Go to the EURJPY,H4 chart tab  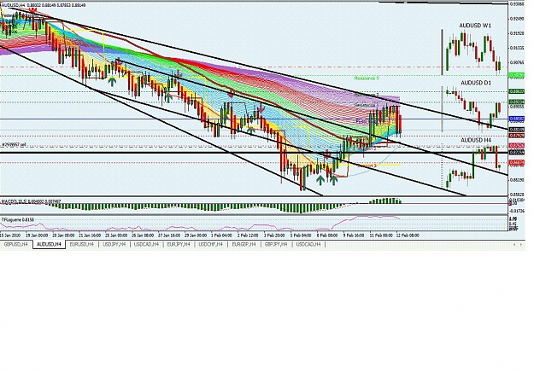179,244
